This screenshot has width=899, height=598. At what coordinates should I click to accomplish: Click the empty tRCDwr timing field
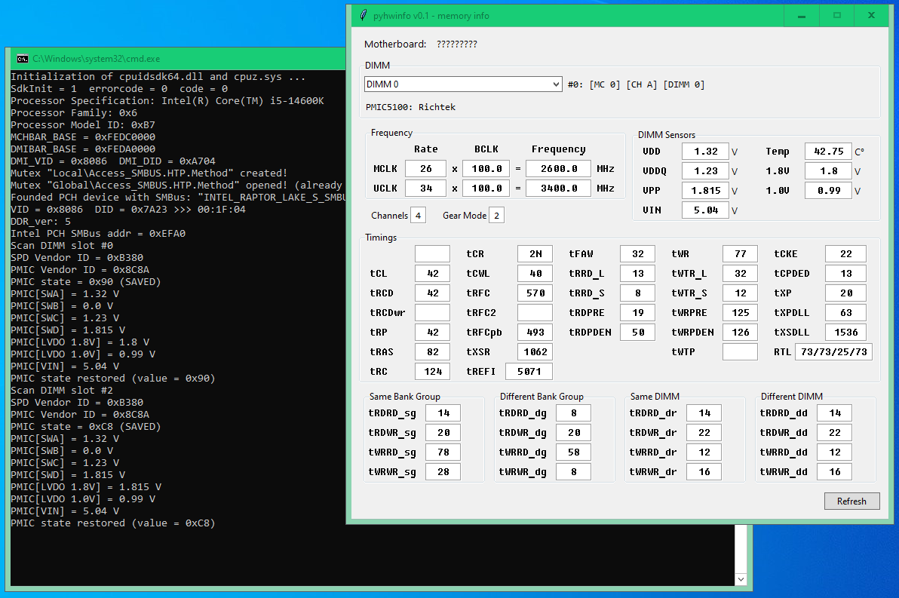(x=432, y=312)
